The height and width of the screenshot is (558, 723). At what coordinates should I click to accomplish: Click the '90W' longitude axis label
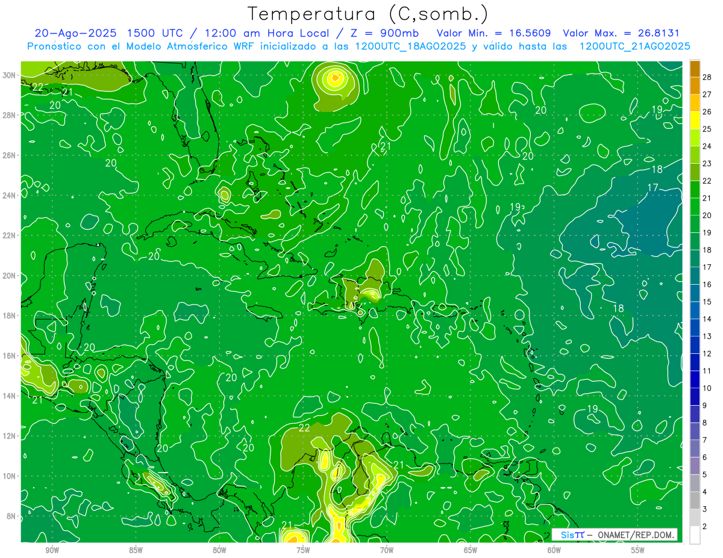pyautogui.click(x=52, y=550)
